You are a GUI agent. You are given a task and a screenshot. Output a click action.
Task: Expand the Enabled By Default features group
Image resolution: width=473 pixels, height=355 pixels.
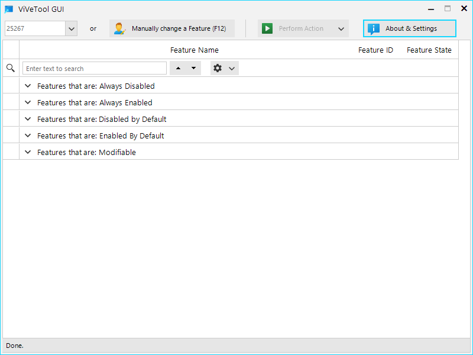tap(28, 135)
